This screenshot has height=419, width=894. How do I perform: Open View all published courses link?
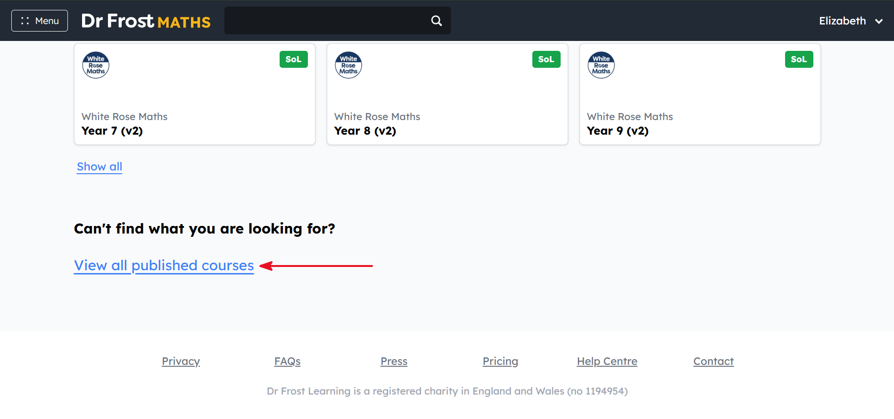coord(164,266)
